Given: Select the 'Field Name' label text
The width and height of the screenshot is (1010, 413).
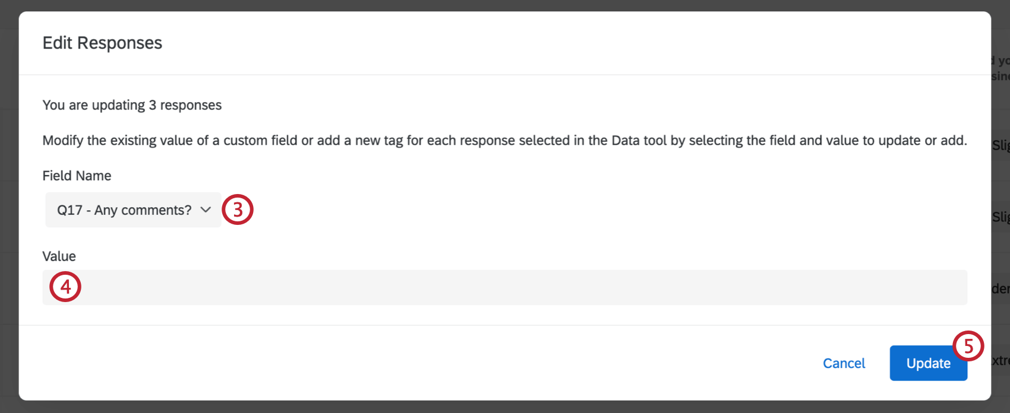Looking at the screenshot, I should [76, 176].
